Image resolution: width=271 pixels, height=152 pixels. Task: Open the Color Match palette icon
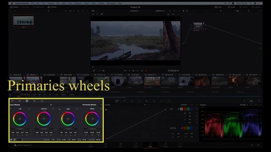coord(19,101)
